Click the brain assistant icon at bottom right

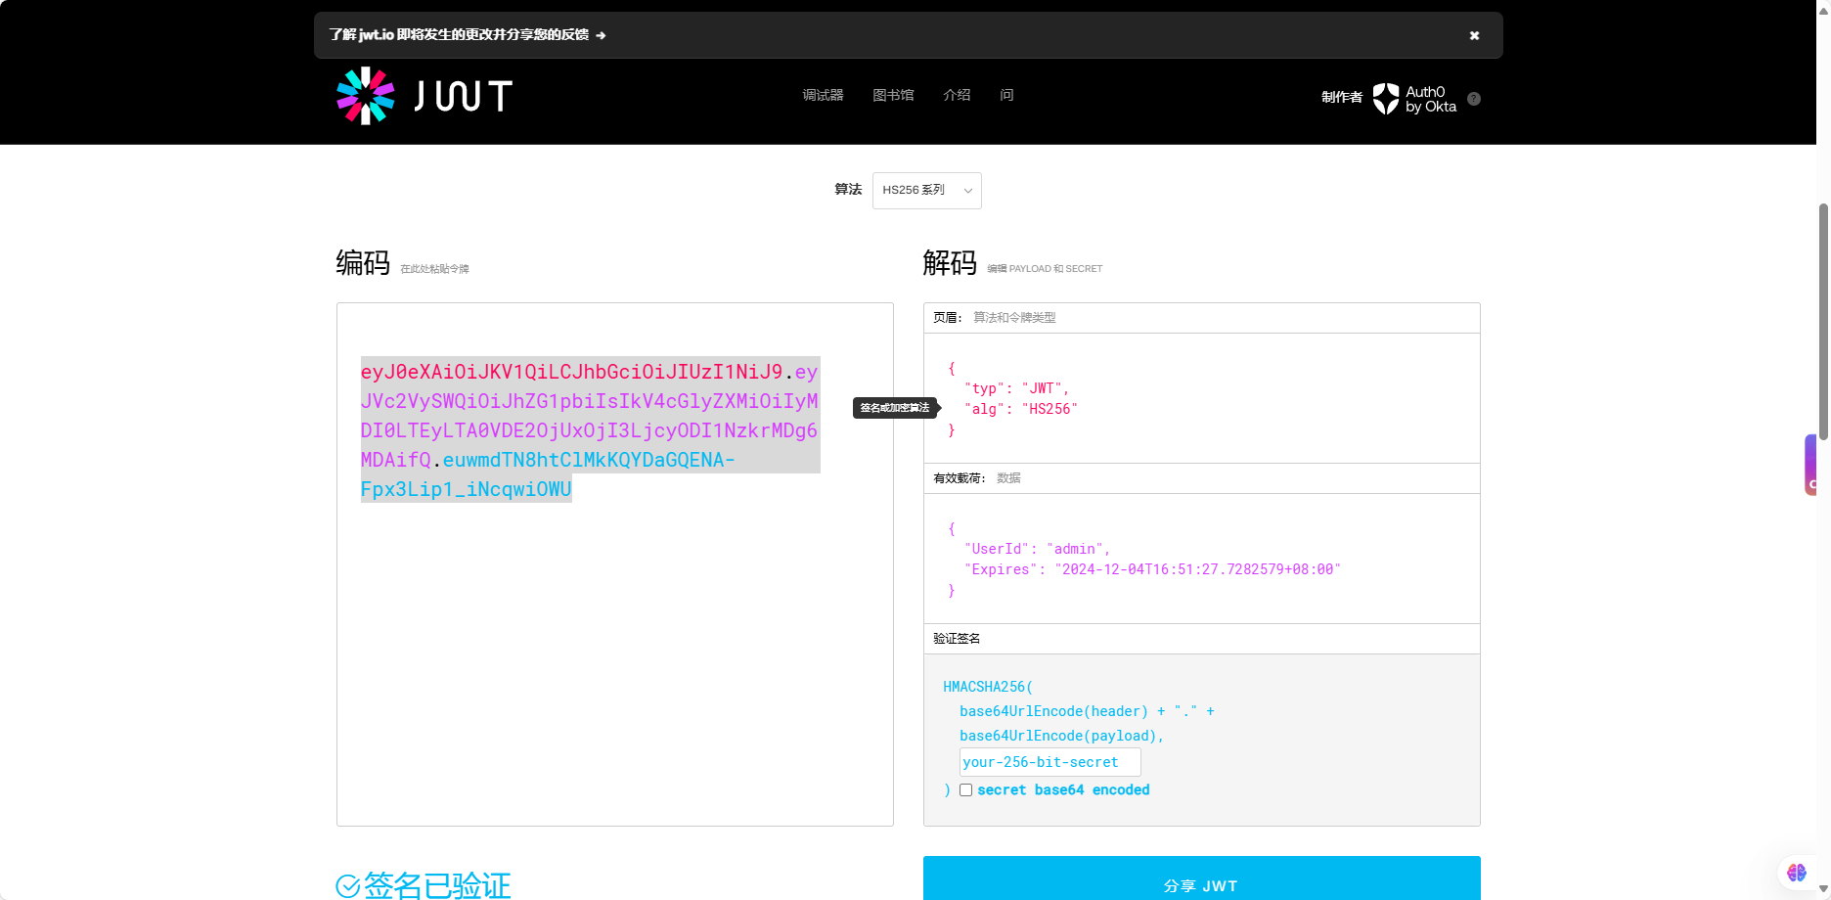[1795, 872]
